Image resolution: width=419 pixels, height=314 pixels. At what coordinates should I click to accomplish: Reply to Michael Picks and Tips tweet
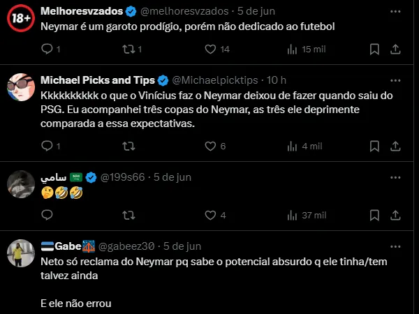47,146
